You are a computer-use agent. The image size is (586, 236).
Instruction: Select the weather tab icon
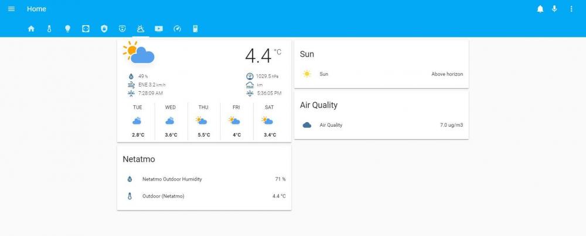(140, 29)
